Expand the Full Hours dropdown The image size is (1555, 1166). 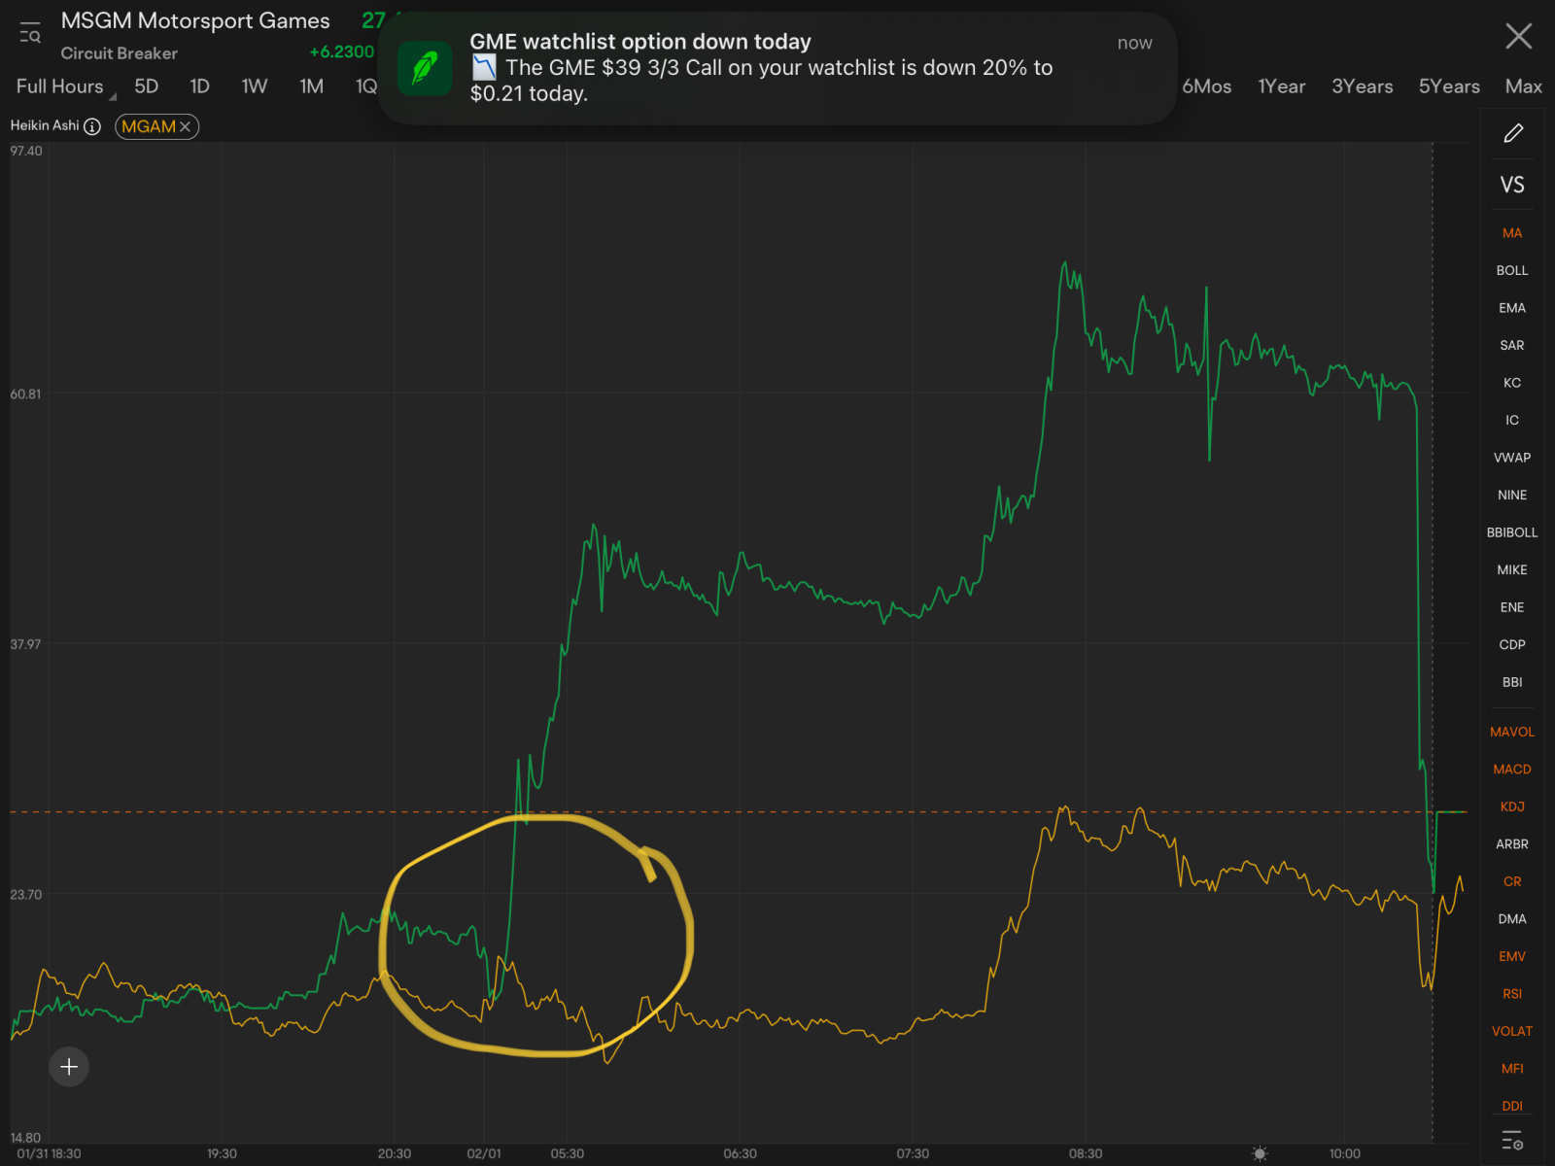pyautogui.click(x=65, y=86)
